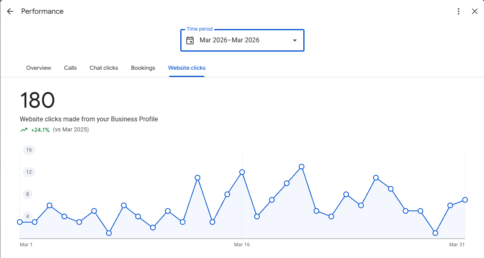Click the (vs Mar 2025) comparison text
The width and height of the screenshot is (484, 258).
[71, 129]
